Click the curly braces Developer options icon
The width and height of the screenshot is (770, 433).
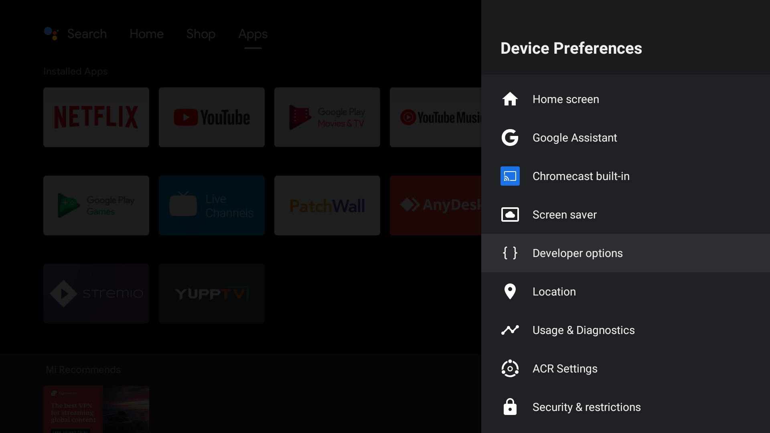510,253
